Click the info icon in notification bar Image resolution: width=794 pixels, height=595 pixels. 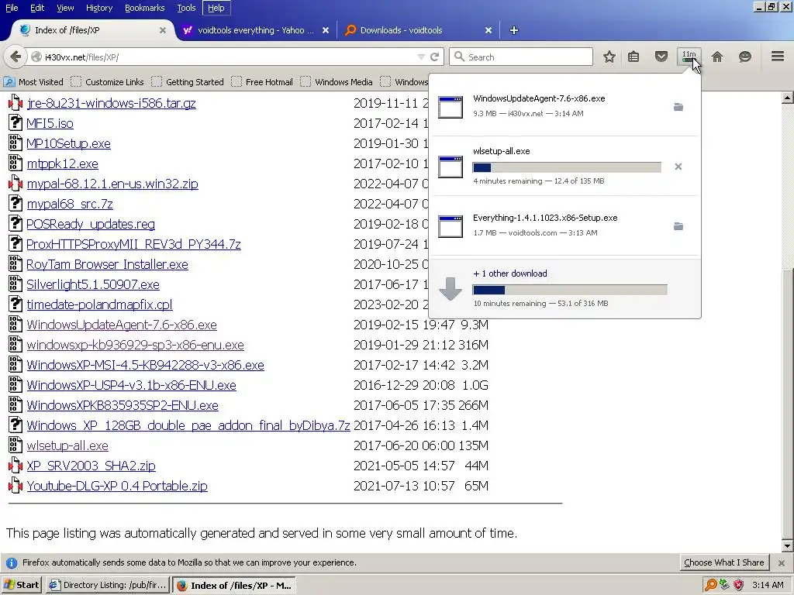tap(12, 562)
